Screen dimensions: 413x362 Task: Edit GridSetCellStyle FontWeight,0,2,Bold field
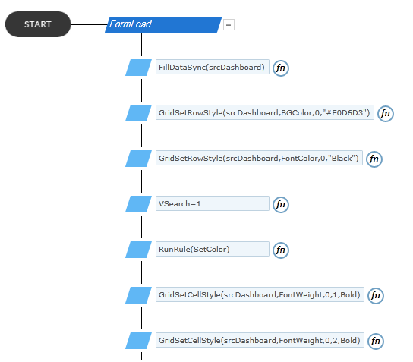[x=260, y=340]
